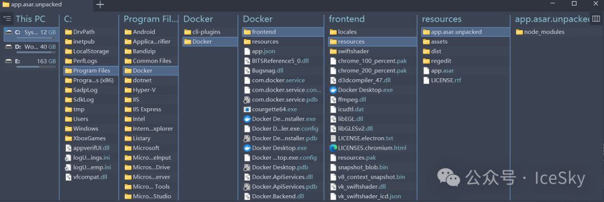
Task: Click the column layout icon at far right
Action: pyautogui.click(x=596, y=18)
